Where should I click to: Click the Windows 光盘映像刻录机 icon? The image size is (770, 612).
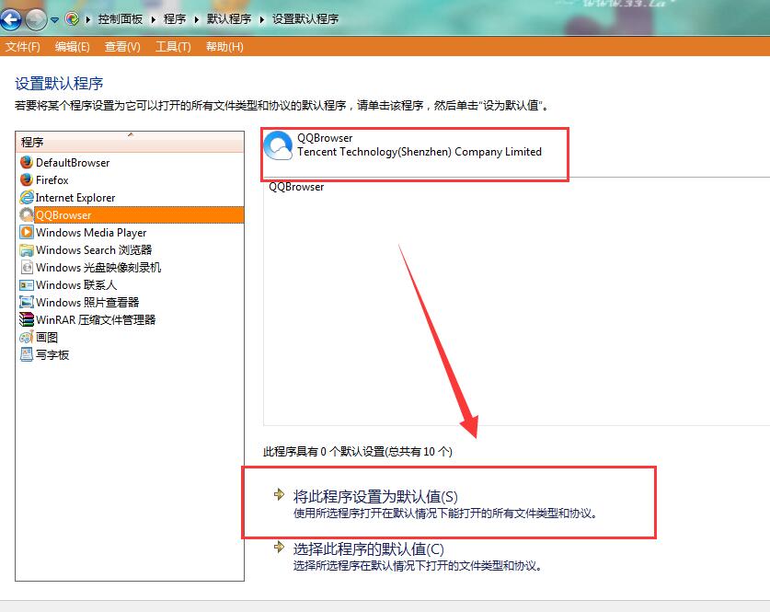point(27,267)
